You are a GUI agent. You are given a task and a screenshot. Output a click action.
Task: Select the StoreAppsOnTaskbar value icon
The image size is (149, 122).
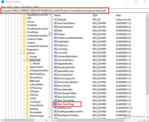[55, 115]
